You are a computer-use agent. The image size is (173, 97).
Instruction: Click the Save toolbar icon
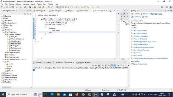pos(7,7)
